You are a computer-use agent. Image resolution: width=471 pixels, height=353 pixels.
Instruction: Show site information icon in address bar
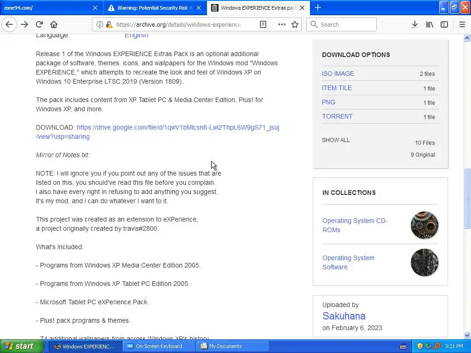pyautogui.click(x=99, y=24)
